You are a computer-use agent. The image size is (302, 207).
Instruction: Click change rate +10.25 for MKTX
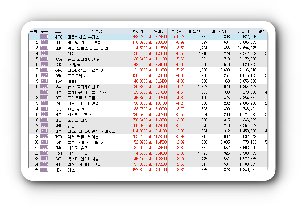tap(179, 37)
